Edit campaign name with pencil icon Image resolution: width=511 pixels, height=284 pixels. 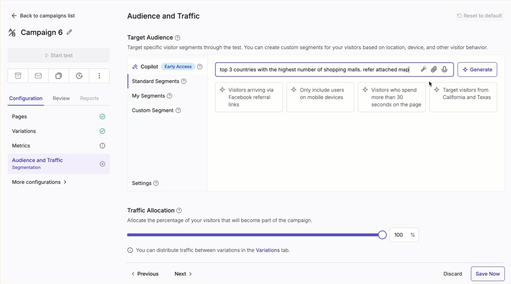tap(69, 32)
